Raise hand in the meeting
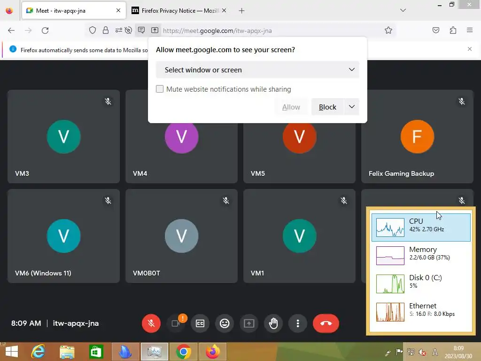 (x=273, y=323)
